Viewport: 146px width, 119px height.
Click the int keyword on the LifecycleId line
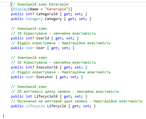(x=29, y=96)
